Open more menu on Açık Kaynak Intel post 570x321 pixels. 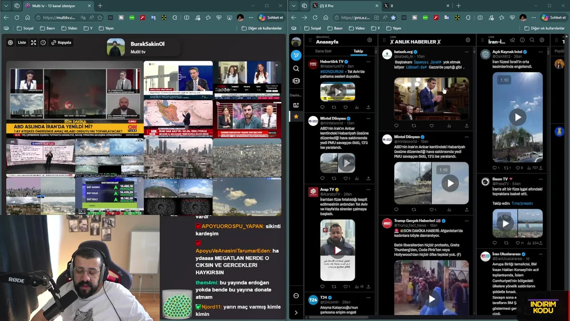541,52
